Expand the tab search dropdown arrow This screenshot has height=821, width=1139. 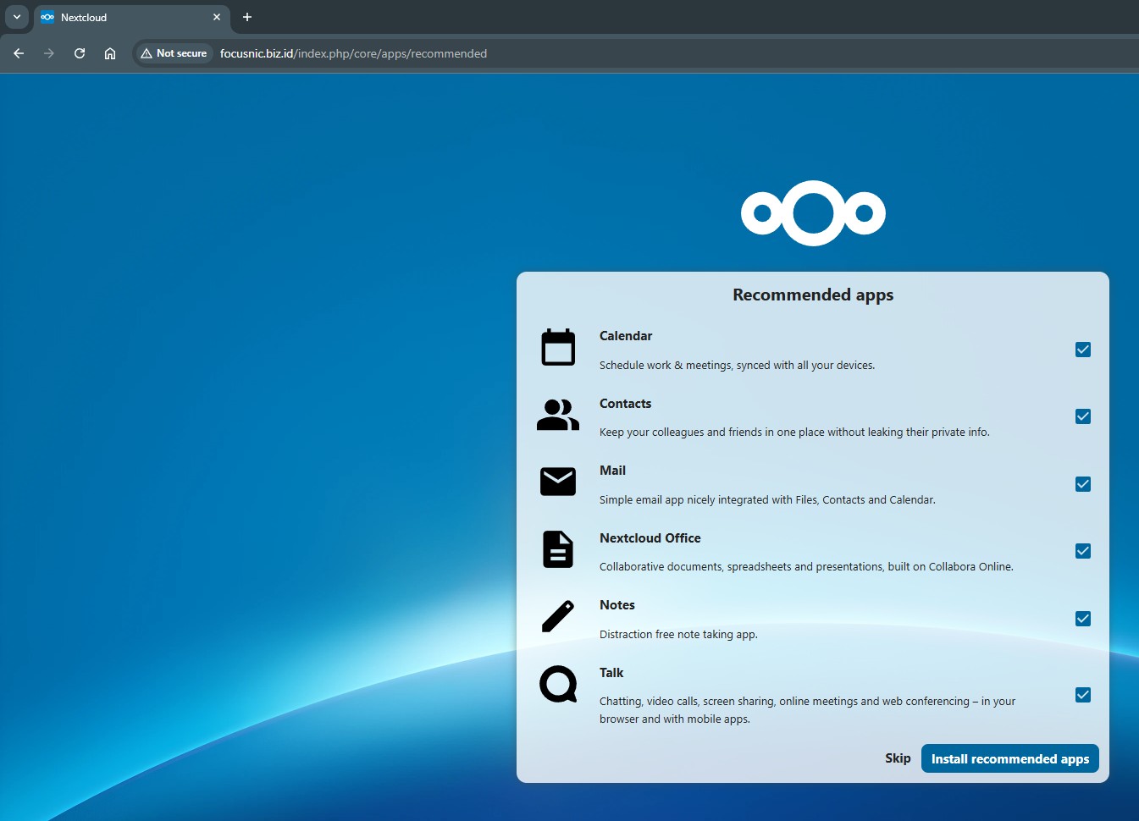pos(17,17)
